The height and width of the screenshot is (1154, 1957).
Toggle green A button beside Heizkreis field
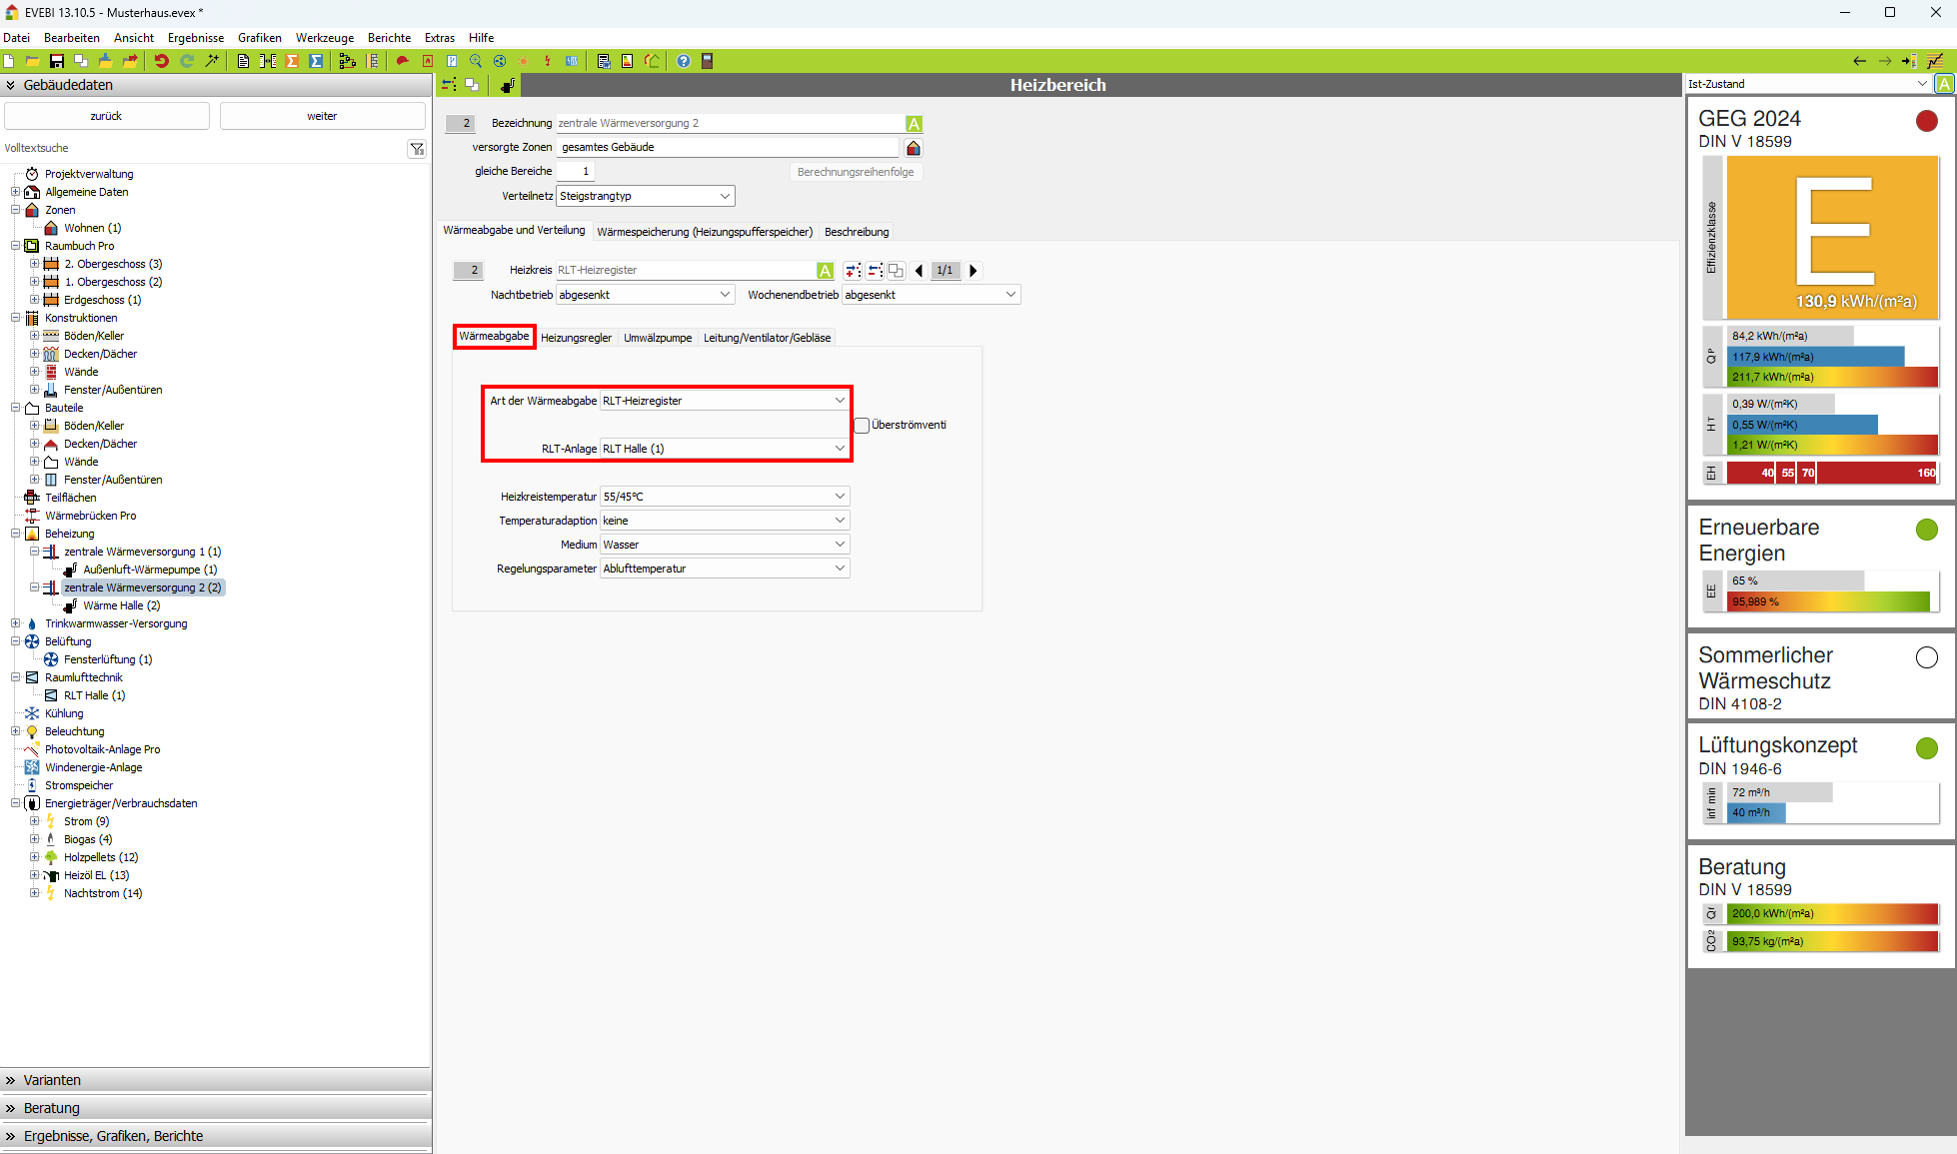coord(825,271)
